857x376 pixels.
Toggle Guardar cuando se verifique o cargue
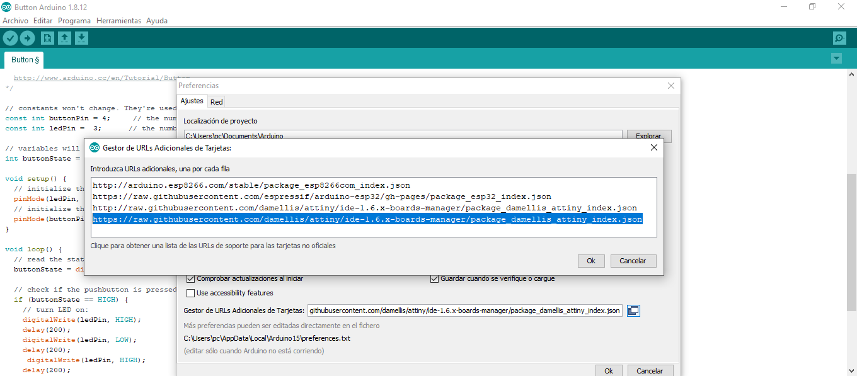434,278
